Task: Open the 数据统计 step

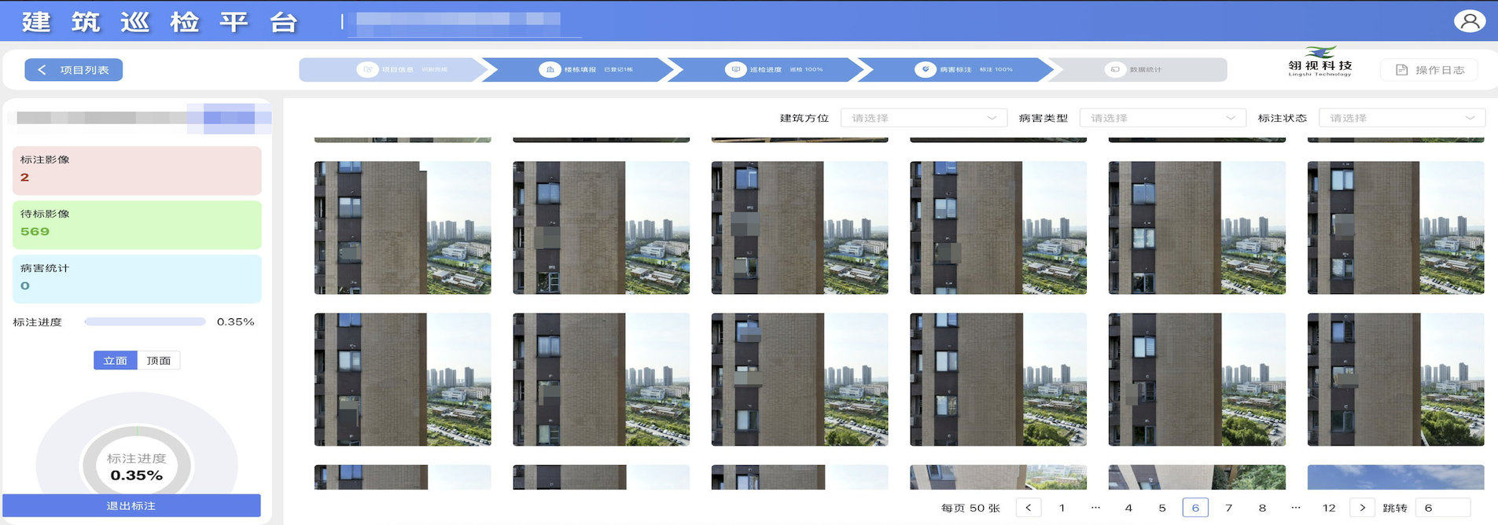Action: coord(1137,69)
